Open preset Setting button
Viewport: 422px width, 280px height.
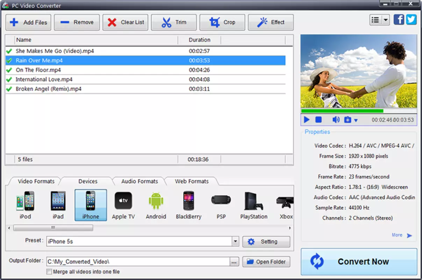266,241
